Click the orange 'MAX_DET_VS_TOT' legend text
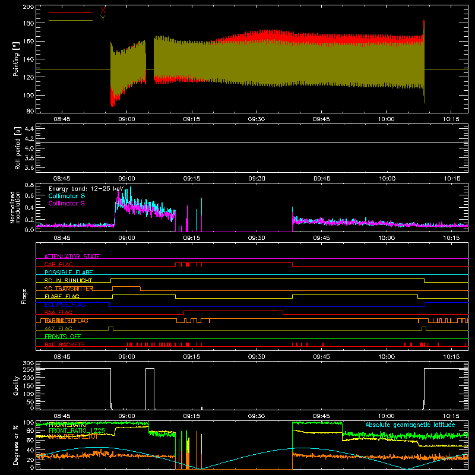The height and width of the screenshot is (475, 475). pos(73,437)
